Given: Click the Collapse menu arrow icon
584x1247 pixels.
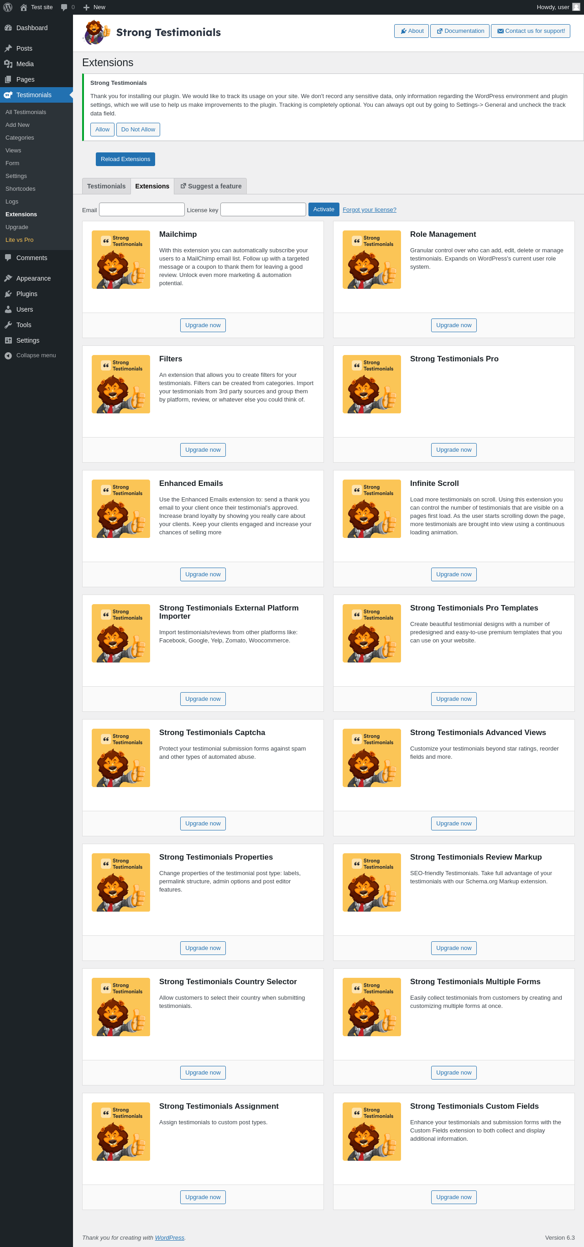Looking at the screenshot, I should click(8, 356).
